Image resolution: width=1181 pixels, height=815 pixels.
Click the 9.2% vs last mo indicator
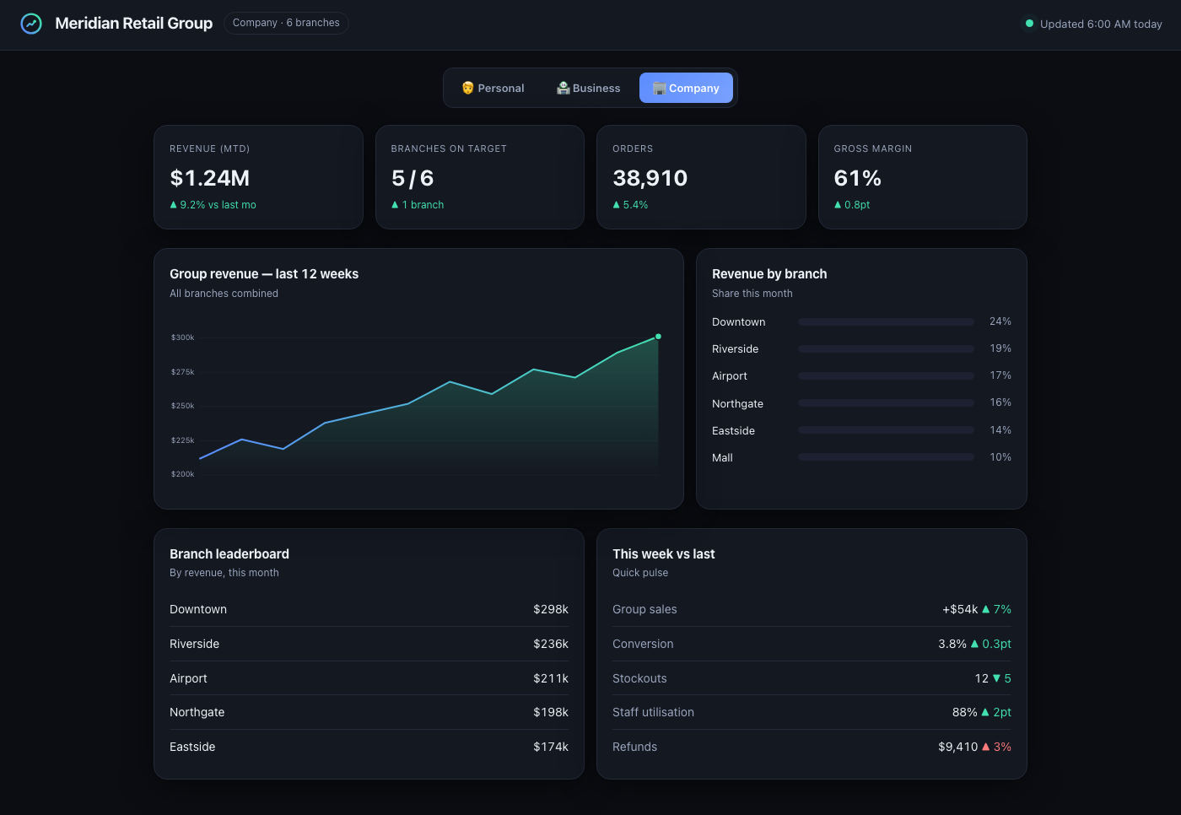(x=213, y=205)
